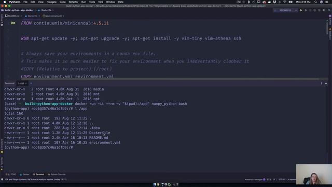Open the Window menu

[x=110, y=2]
